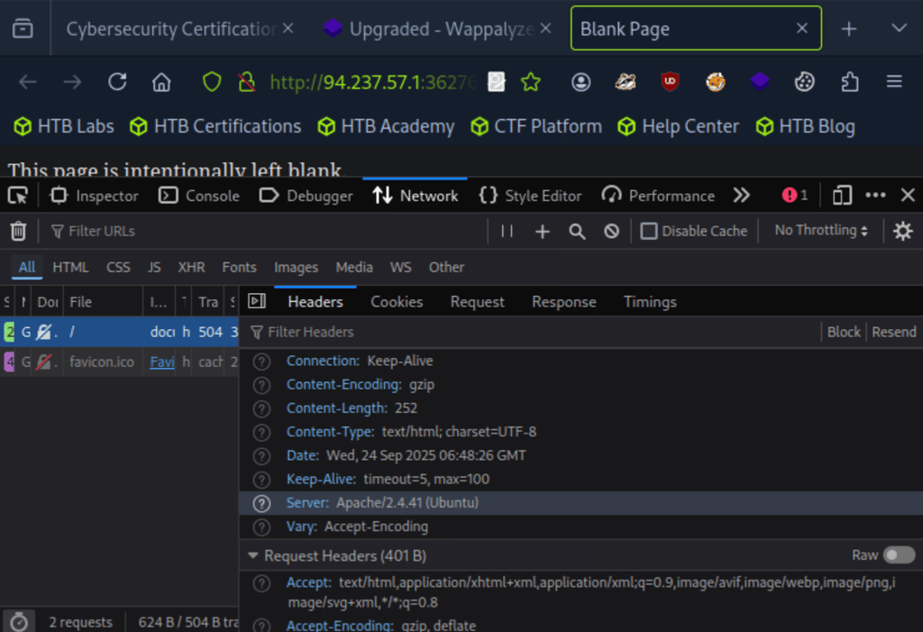
Task: Enable the Disable Cache checkbox
Action: coord(649,232)
